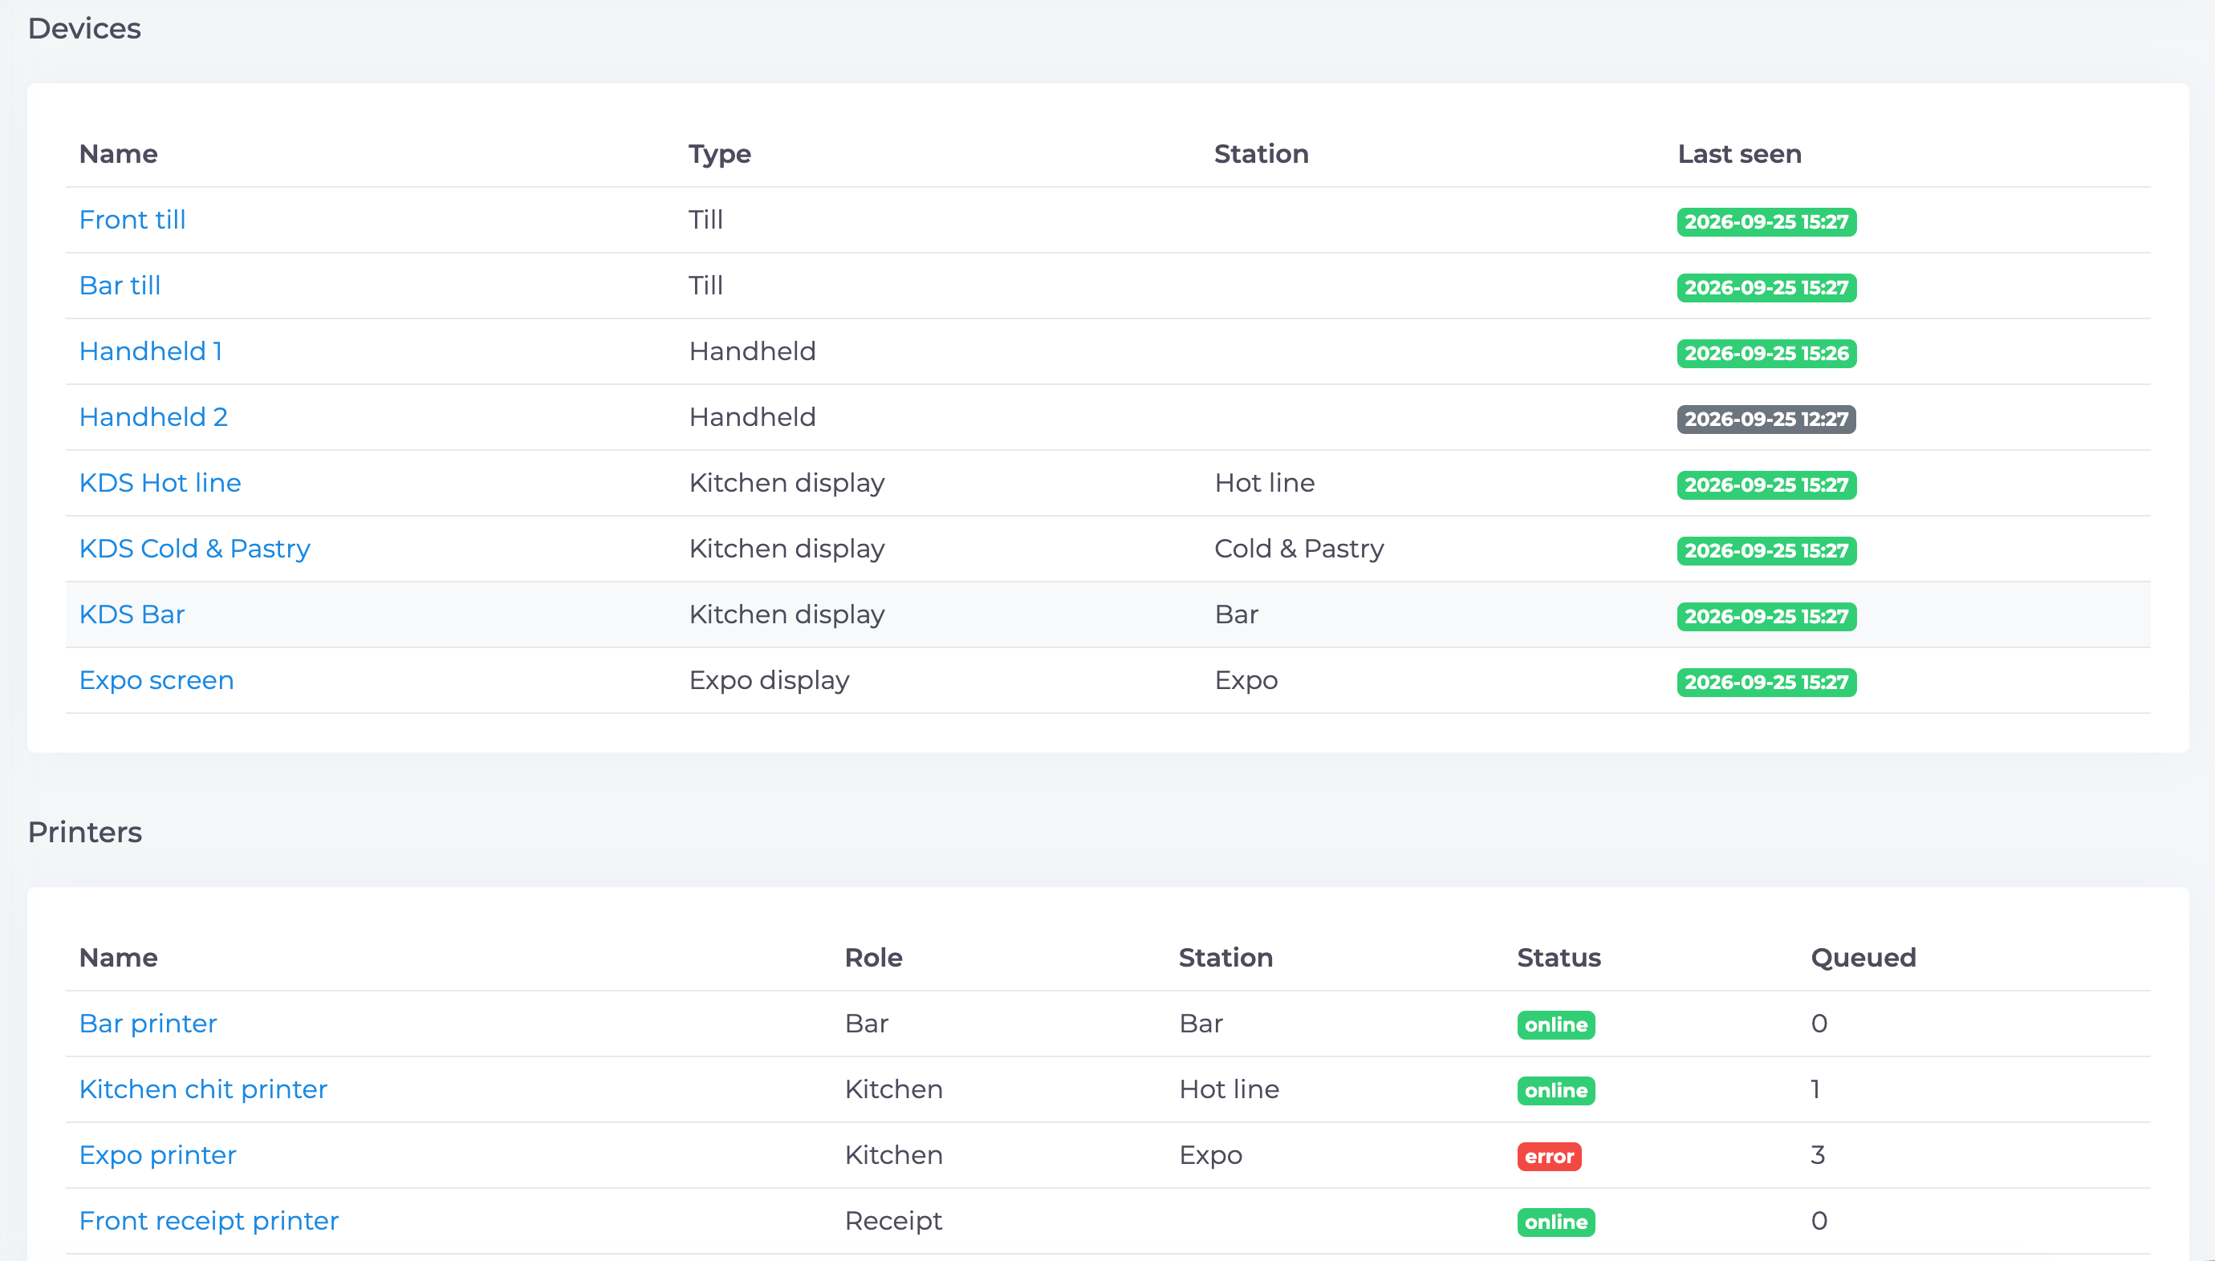2215x1261 pixels.
Task: Click the Type column header in Devices
Action: tap(720, 154)
